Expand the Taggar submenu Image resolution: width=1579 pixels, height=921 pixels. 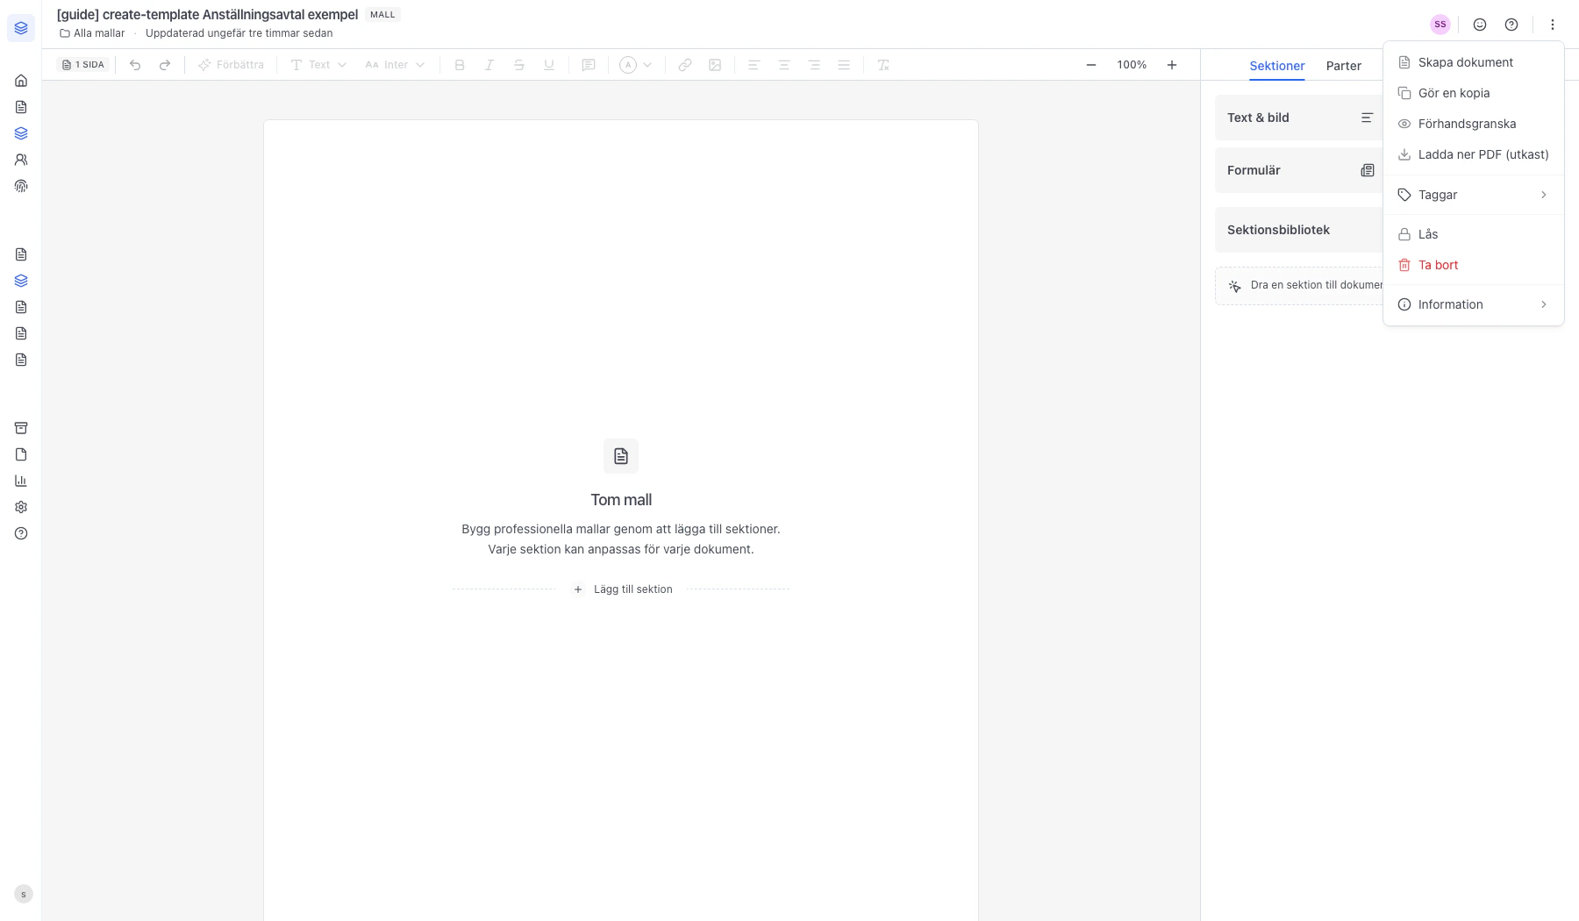1474,195
